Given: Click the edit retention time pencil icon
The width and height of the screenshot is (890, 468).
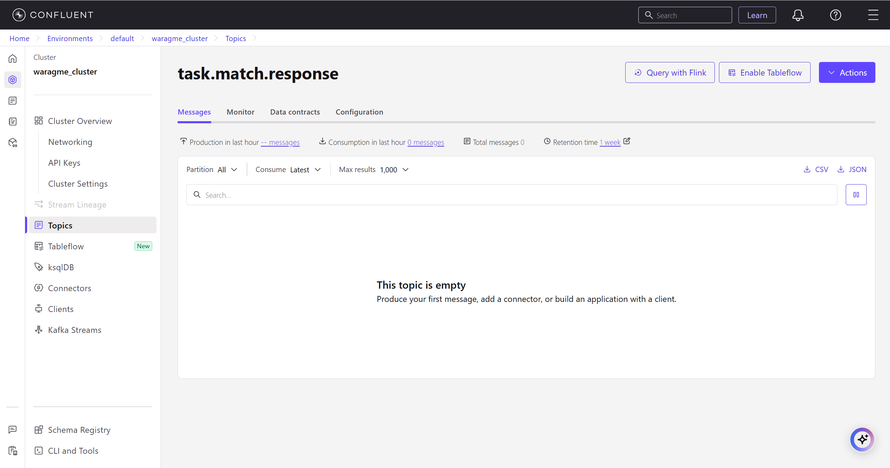Looking at the screenshot, I should click(x=627, y=141).
